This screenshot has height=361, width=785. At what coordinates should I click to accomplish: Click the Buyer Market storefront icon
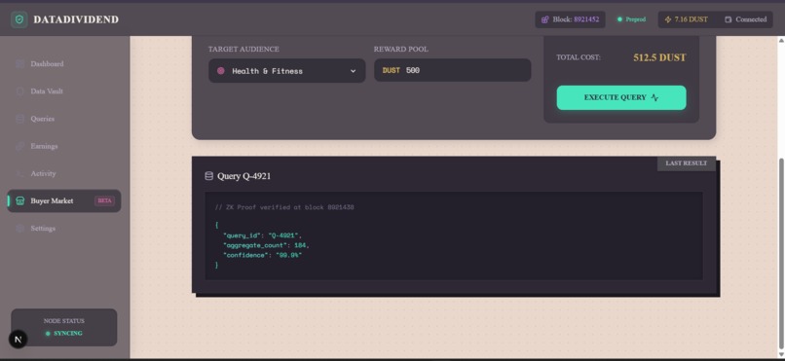[20, 201]
